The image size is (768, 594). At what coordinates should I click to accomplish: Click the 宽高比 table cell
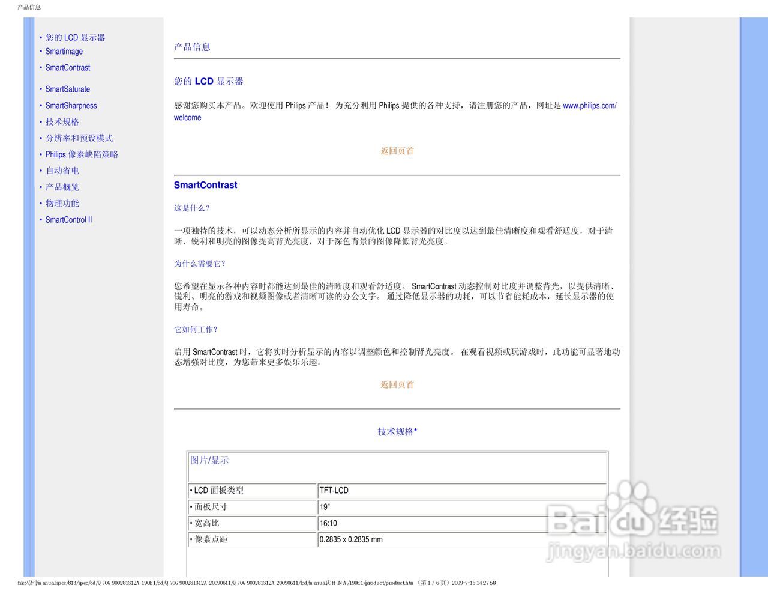coord(253,523)
